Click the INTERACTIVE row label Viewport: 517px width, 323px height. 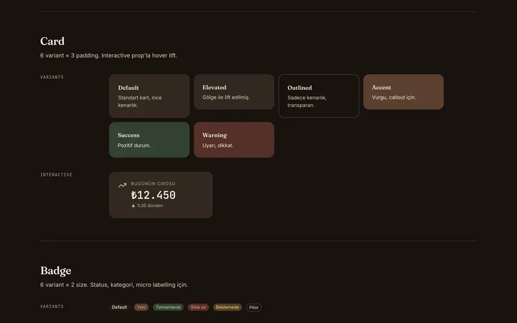(56, 174)
